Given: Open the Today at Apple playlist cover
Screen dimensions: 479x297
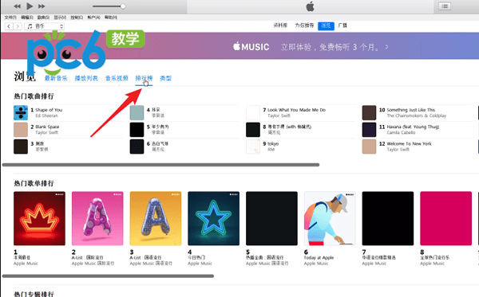Looking at the screenshot, I should (x=330, y=218).
